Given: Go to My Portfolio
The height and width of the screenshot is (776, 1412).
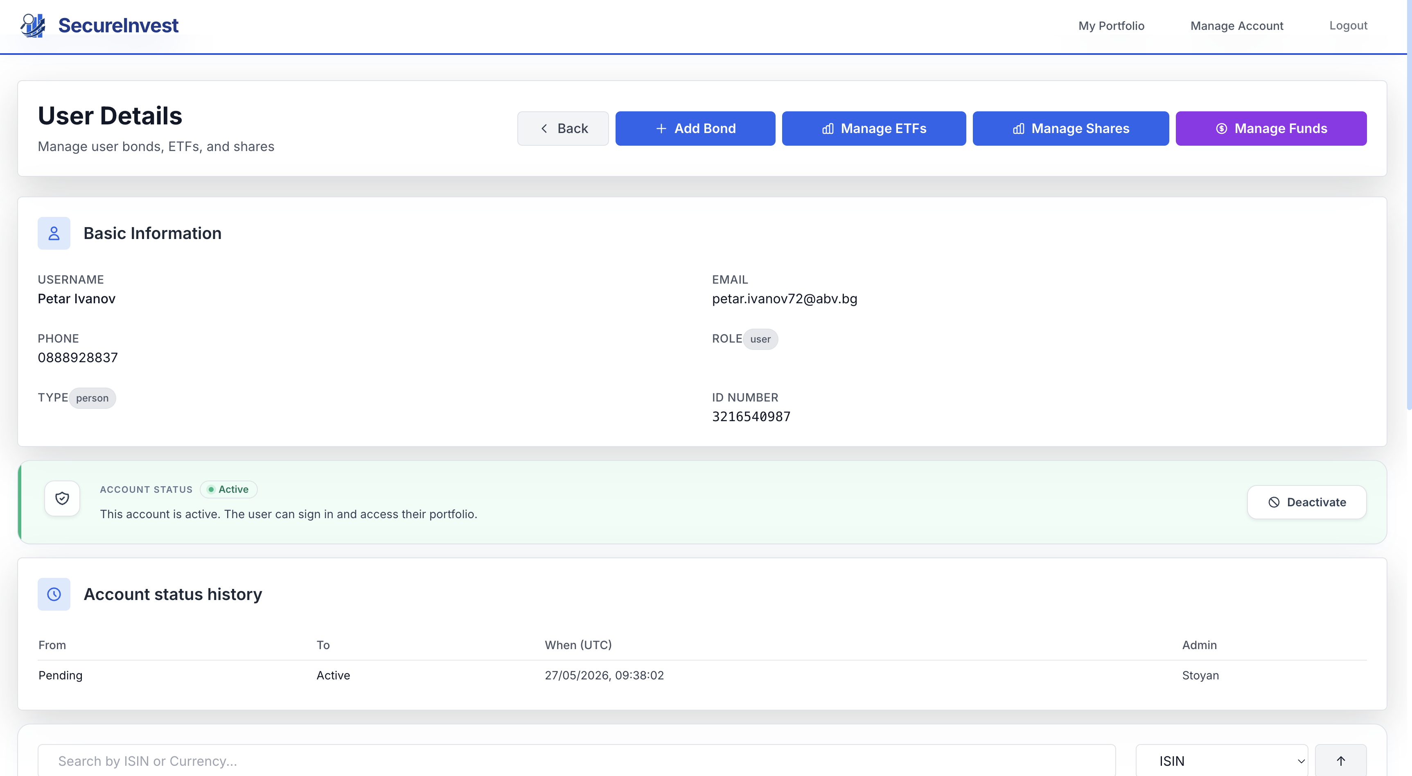Looking at the screenshot, I should [x=1111, y=26].
